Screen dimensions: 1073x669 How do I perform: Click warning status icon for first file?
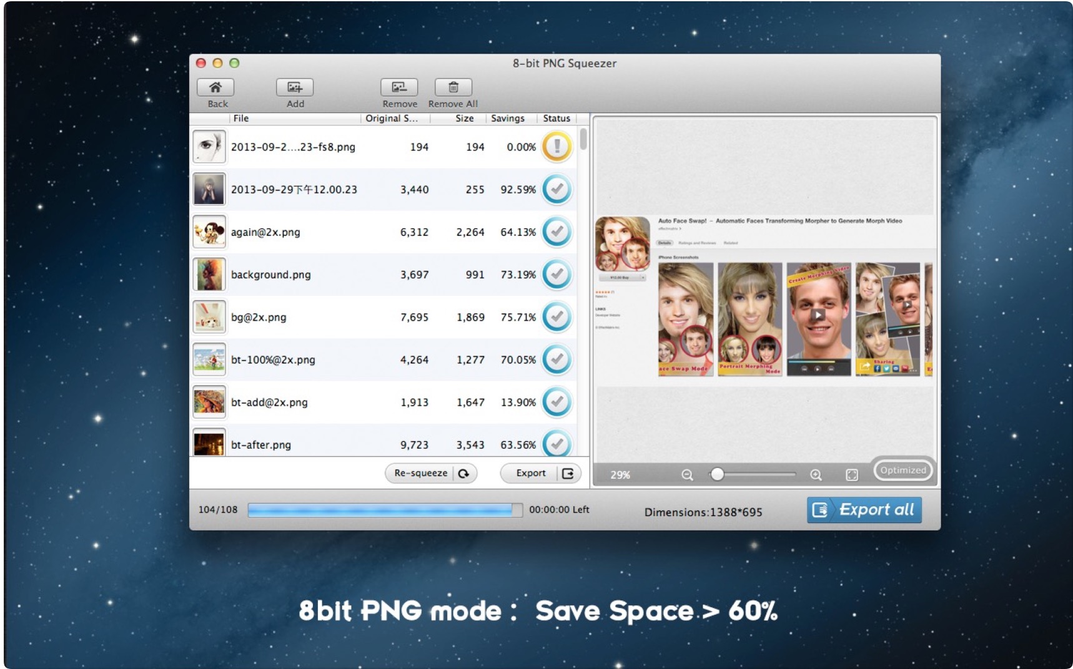tap(556, 147)
